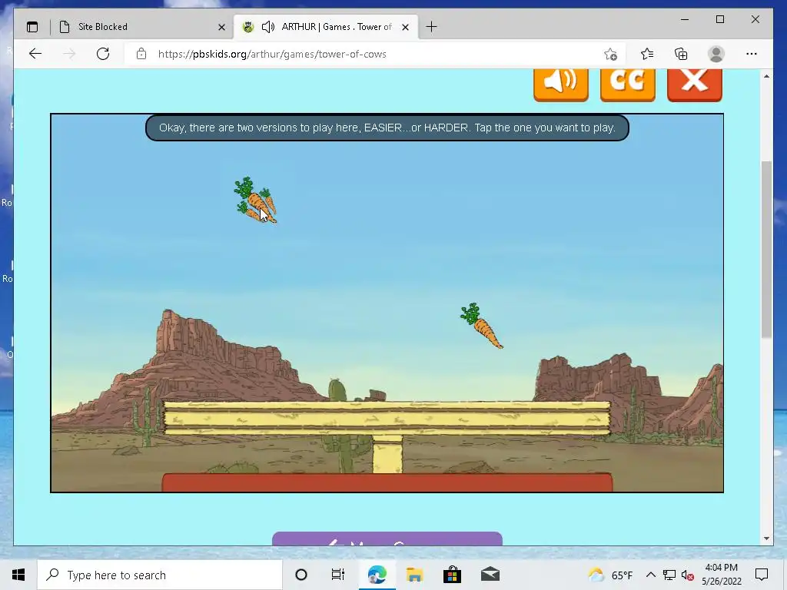Close the game with the red X button
This screenshot has width=787, height=590.
(x=695, y=85)
